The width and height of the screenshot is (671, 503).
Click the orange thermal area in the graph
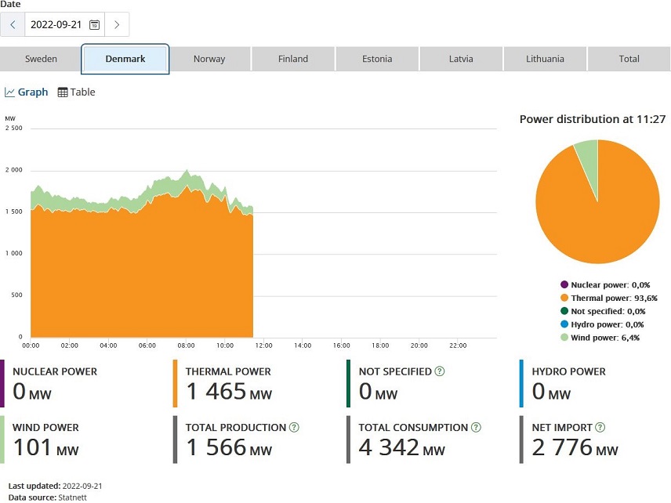tap(141, 273)
